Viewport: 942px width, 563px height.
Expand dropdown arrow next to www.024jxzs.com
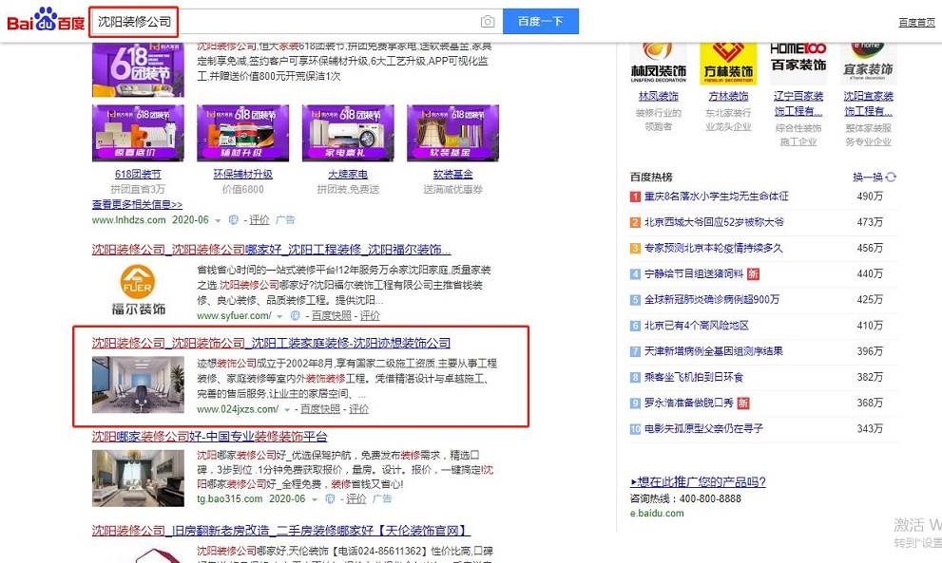(287, 410)
